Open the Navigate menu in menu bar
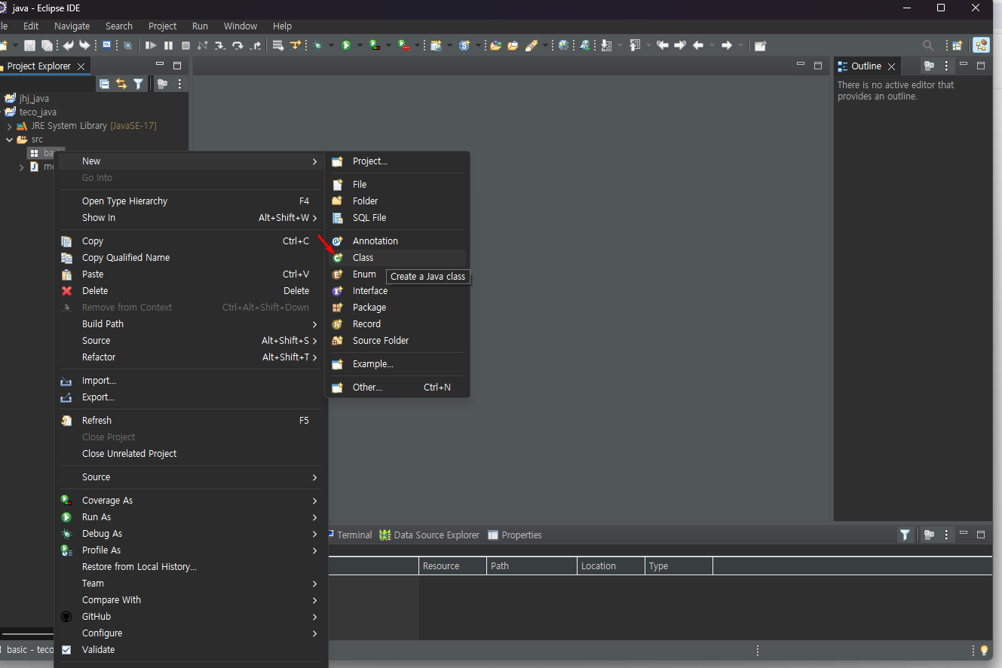 coord(72,26)
